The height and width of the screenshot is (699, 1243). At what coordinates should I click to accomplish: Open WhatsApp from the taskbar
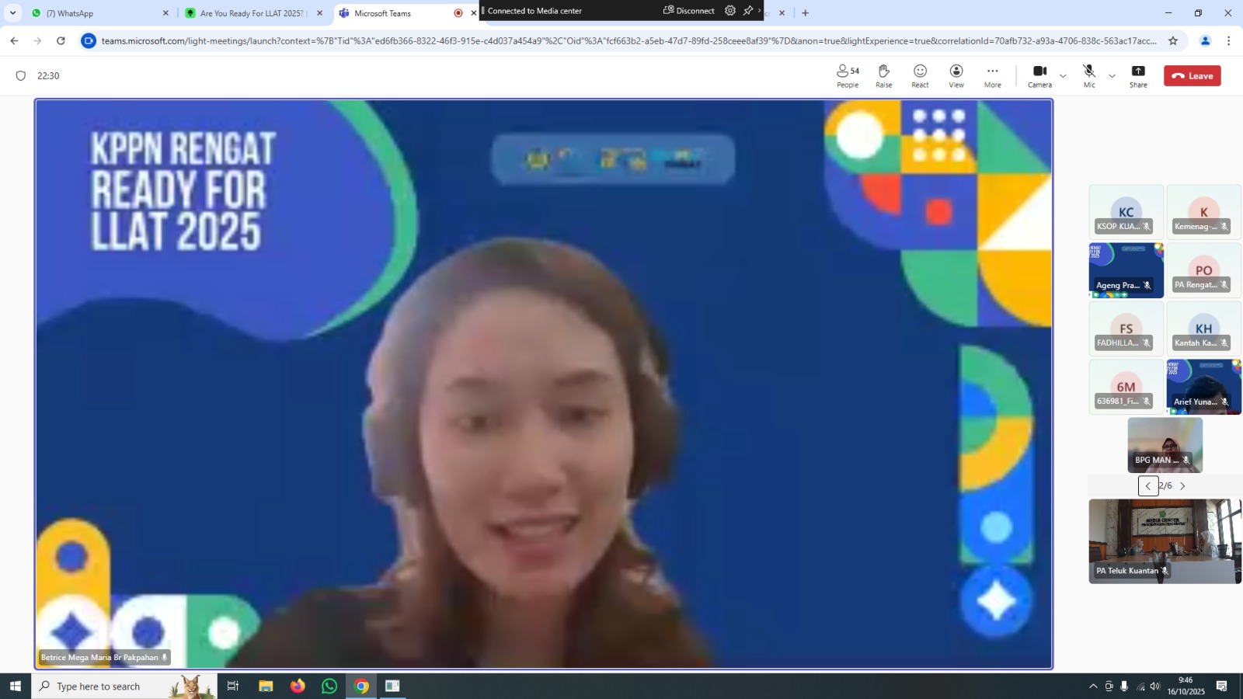point(329,686)
